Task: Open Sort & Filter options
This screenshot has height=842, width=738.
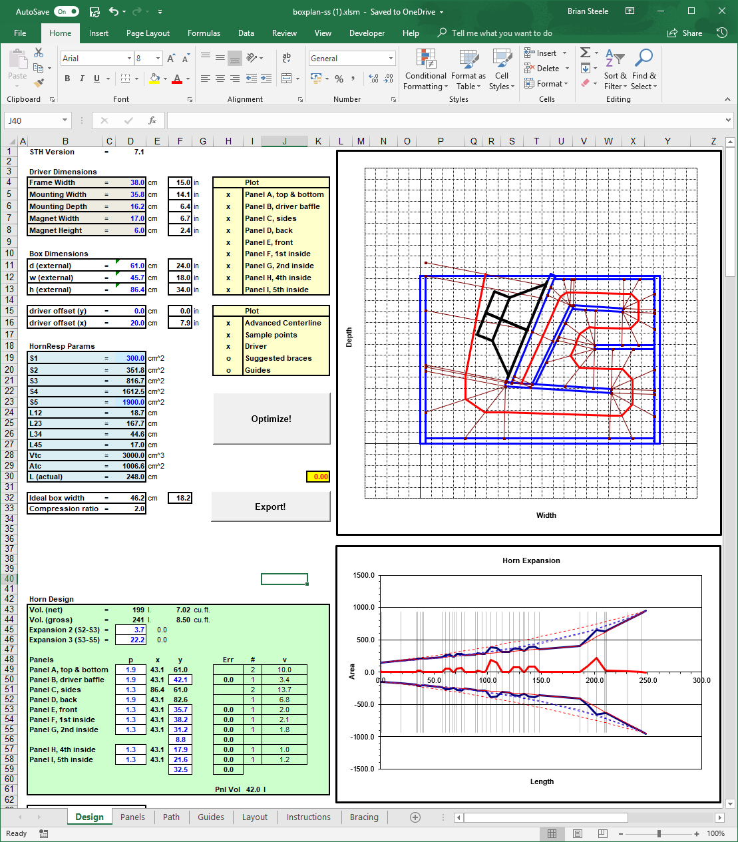Action: click(615, 69)
